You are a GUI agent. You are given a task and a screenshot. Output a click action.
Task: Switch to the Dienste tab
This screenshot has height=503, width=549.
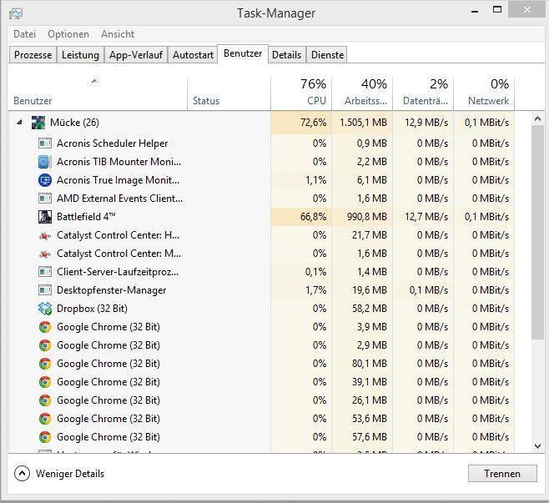[327, 55]
